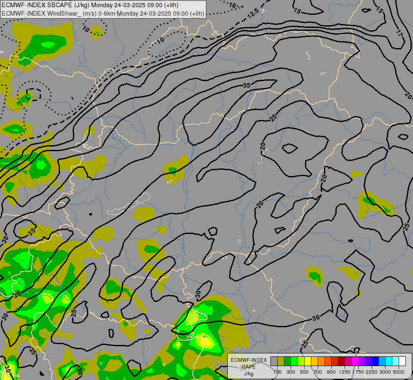Select the pale cyan swatch left of 5000
The image size is (413, 380).
point(396,361)
